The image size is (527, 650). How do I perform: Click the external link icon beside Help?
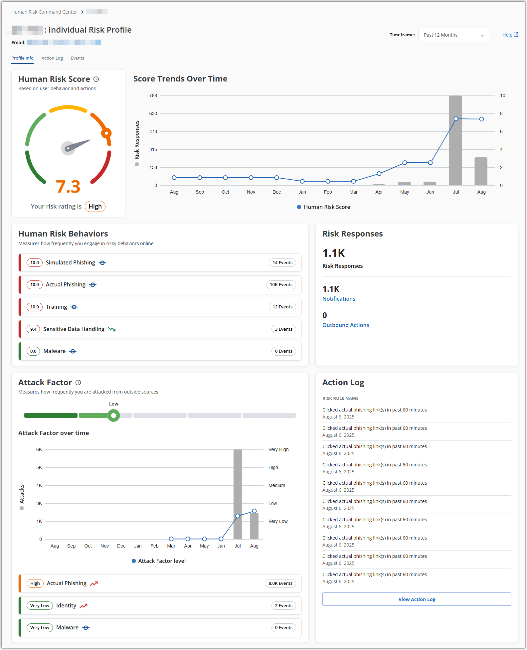(516, 35)
